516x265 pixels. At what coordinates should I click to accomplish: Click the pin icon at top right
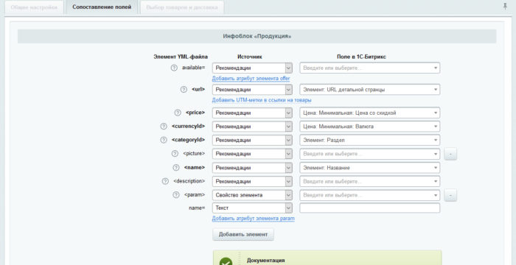coord(505,6)
